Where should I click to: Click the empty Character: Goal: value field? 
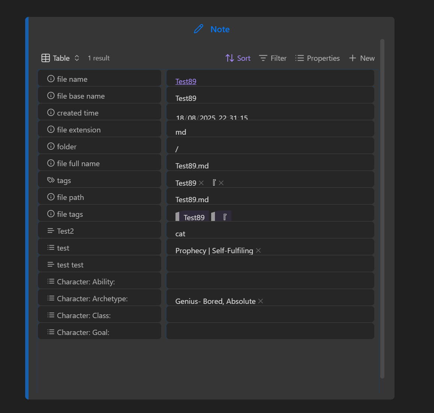tap(270, 332)
